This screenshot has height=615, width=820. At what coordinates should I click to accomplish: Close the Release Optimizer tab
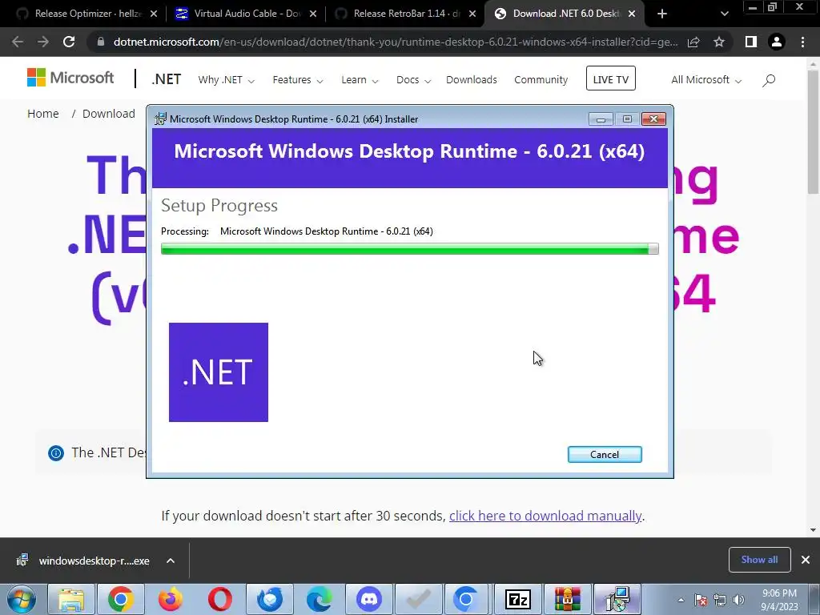[154, 14]
